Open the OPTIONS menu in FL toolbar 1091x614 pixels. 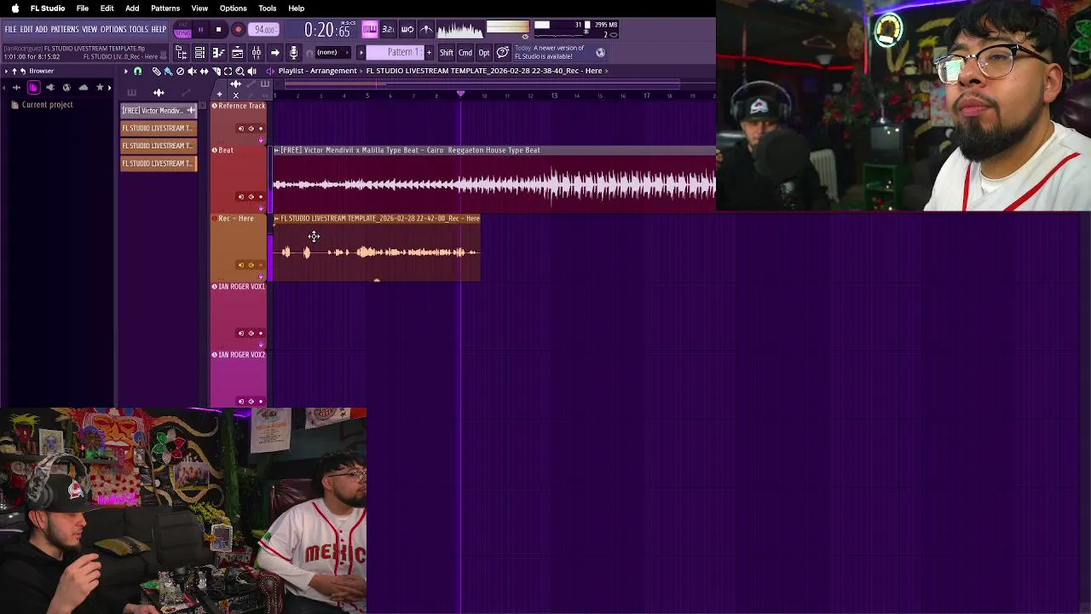[113, 29]
